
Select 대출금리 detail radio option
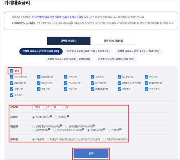33,139
